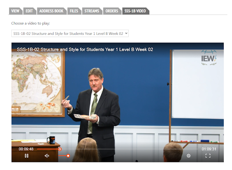Viewport: 232px width, 170px height.
Task: Enter fullscreen mode
Action: pyautogui.click(x=208, y=156)
